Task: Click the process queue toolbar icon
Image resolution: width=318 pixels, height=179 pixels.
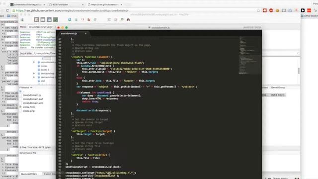Action: click(x=76, y=20)
